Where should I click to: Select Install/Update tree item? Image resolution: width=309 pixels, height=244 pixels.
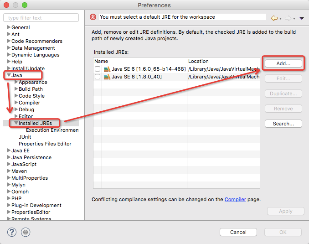(x=28, y=68)
